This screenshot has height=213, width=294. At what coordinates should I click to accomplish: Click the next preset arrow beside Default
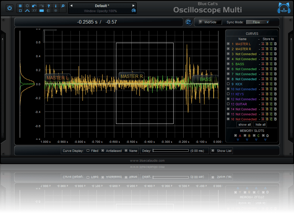click(x=133, y=5)
